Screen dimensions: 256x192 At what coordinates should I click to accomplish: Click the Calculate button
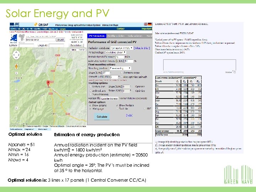pos(102,117)
